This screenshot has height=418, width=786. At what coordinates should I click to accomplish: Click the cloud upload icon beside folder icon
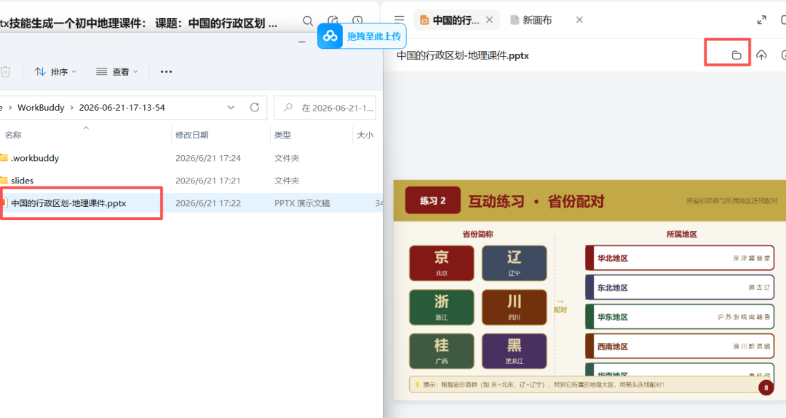point(761,55)
